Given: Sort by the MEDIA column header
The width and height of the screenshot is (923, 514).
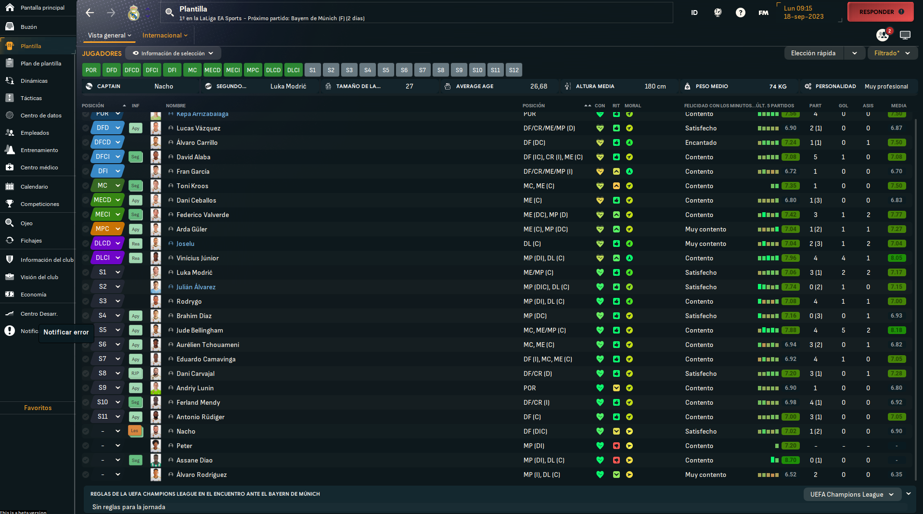Looking at the screenshot, I should (898, 106).
